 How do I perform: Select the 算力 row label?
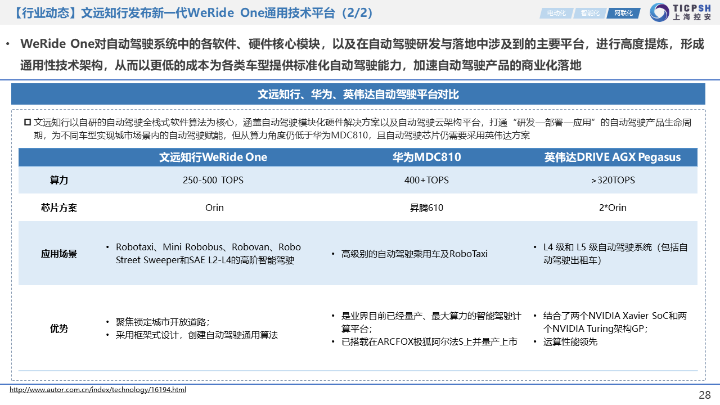click(x=59, y=180)
